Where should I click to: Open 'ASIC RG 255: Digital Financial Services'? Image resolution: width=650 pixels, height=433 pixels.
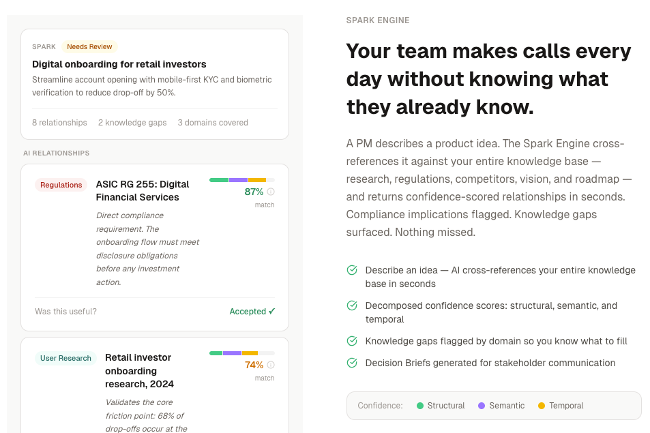(143, 191)
